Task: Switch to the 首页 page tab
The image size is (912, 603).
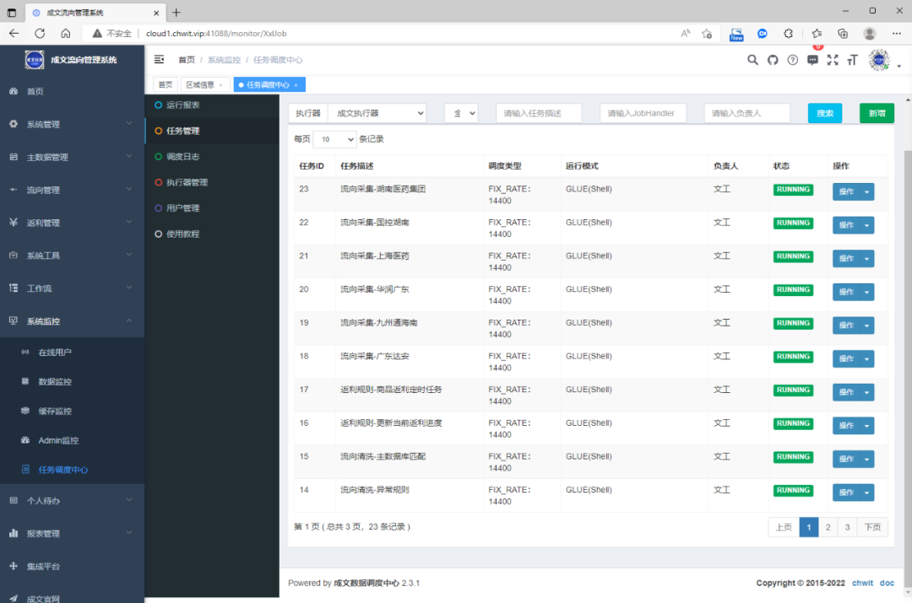Action: [166, 85]
